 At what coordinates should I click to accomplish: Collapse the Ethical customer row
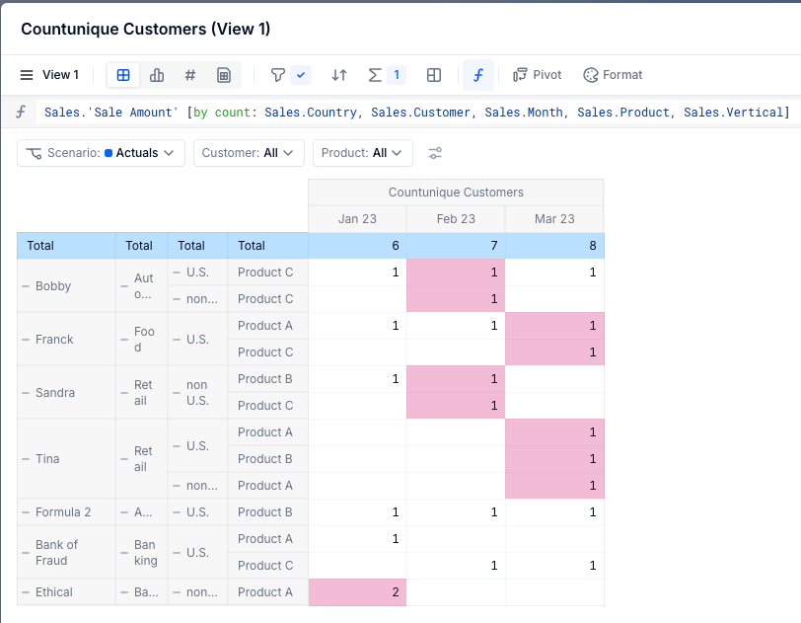(x=26, y=592)
